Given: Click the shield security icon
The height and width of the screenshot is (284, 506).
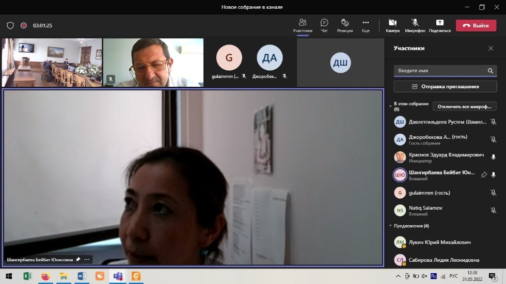Looking at the screenshot, I should tap(10, 25).
